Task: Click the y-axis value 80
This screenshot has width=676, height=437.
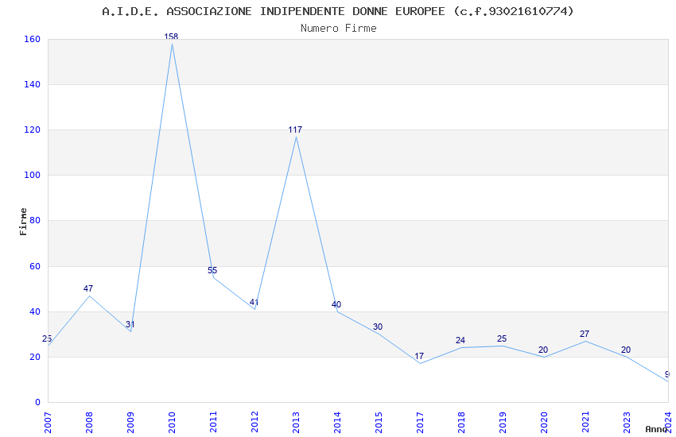Action: click(x=35, y=220)
